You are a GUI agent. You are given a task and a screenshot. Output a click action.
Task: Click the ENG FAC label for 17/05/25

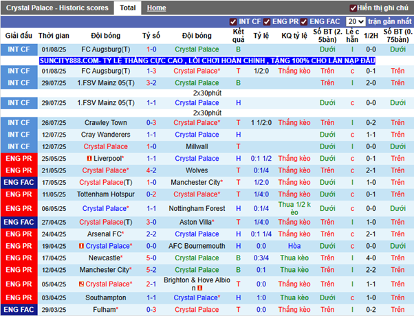coord(19,182)
